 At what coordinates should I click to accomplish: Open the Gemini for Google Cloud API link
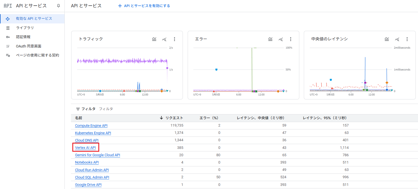[x=98, y=155]
